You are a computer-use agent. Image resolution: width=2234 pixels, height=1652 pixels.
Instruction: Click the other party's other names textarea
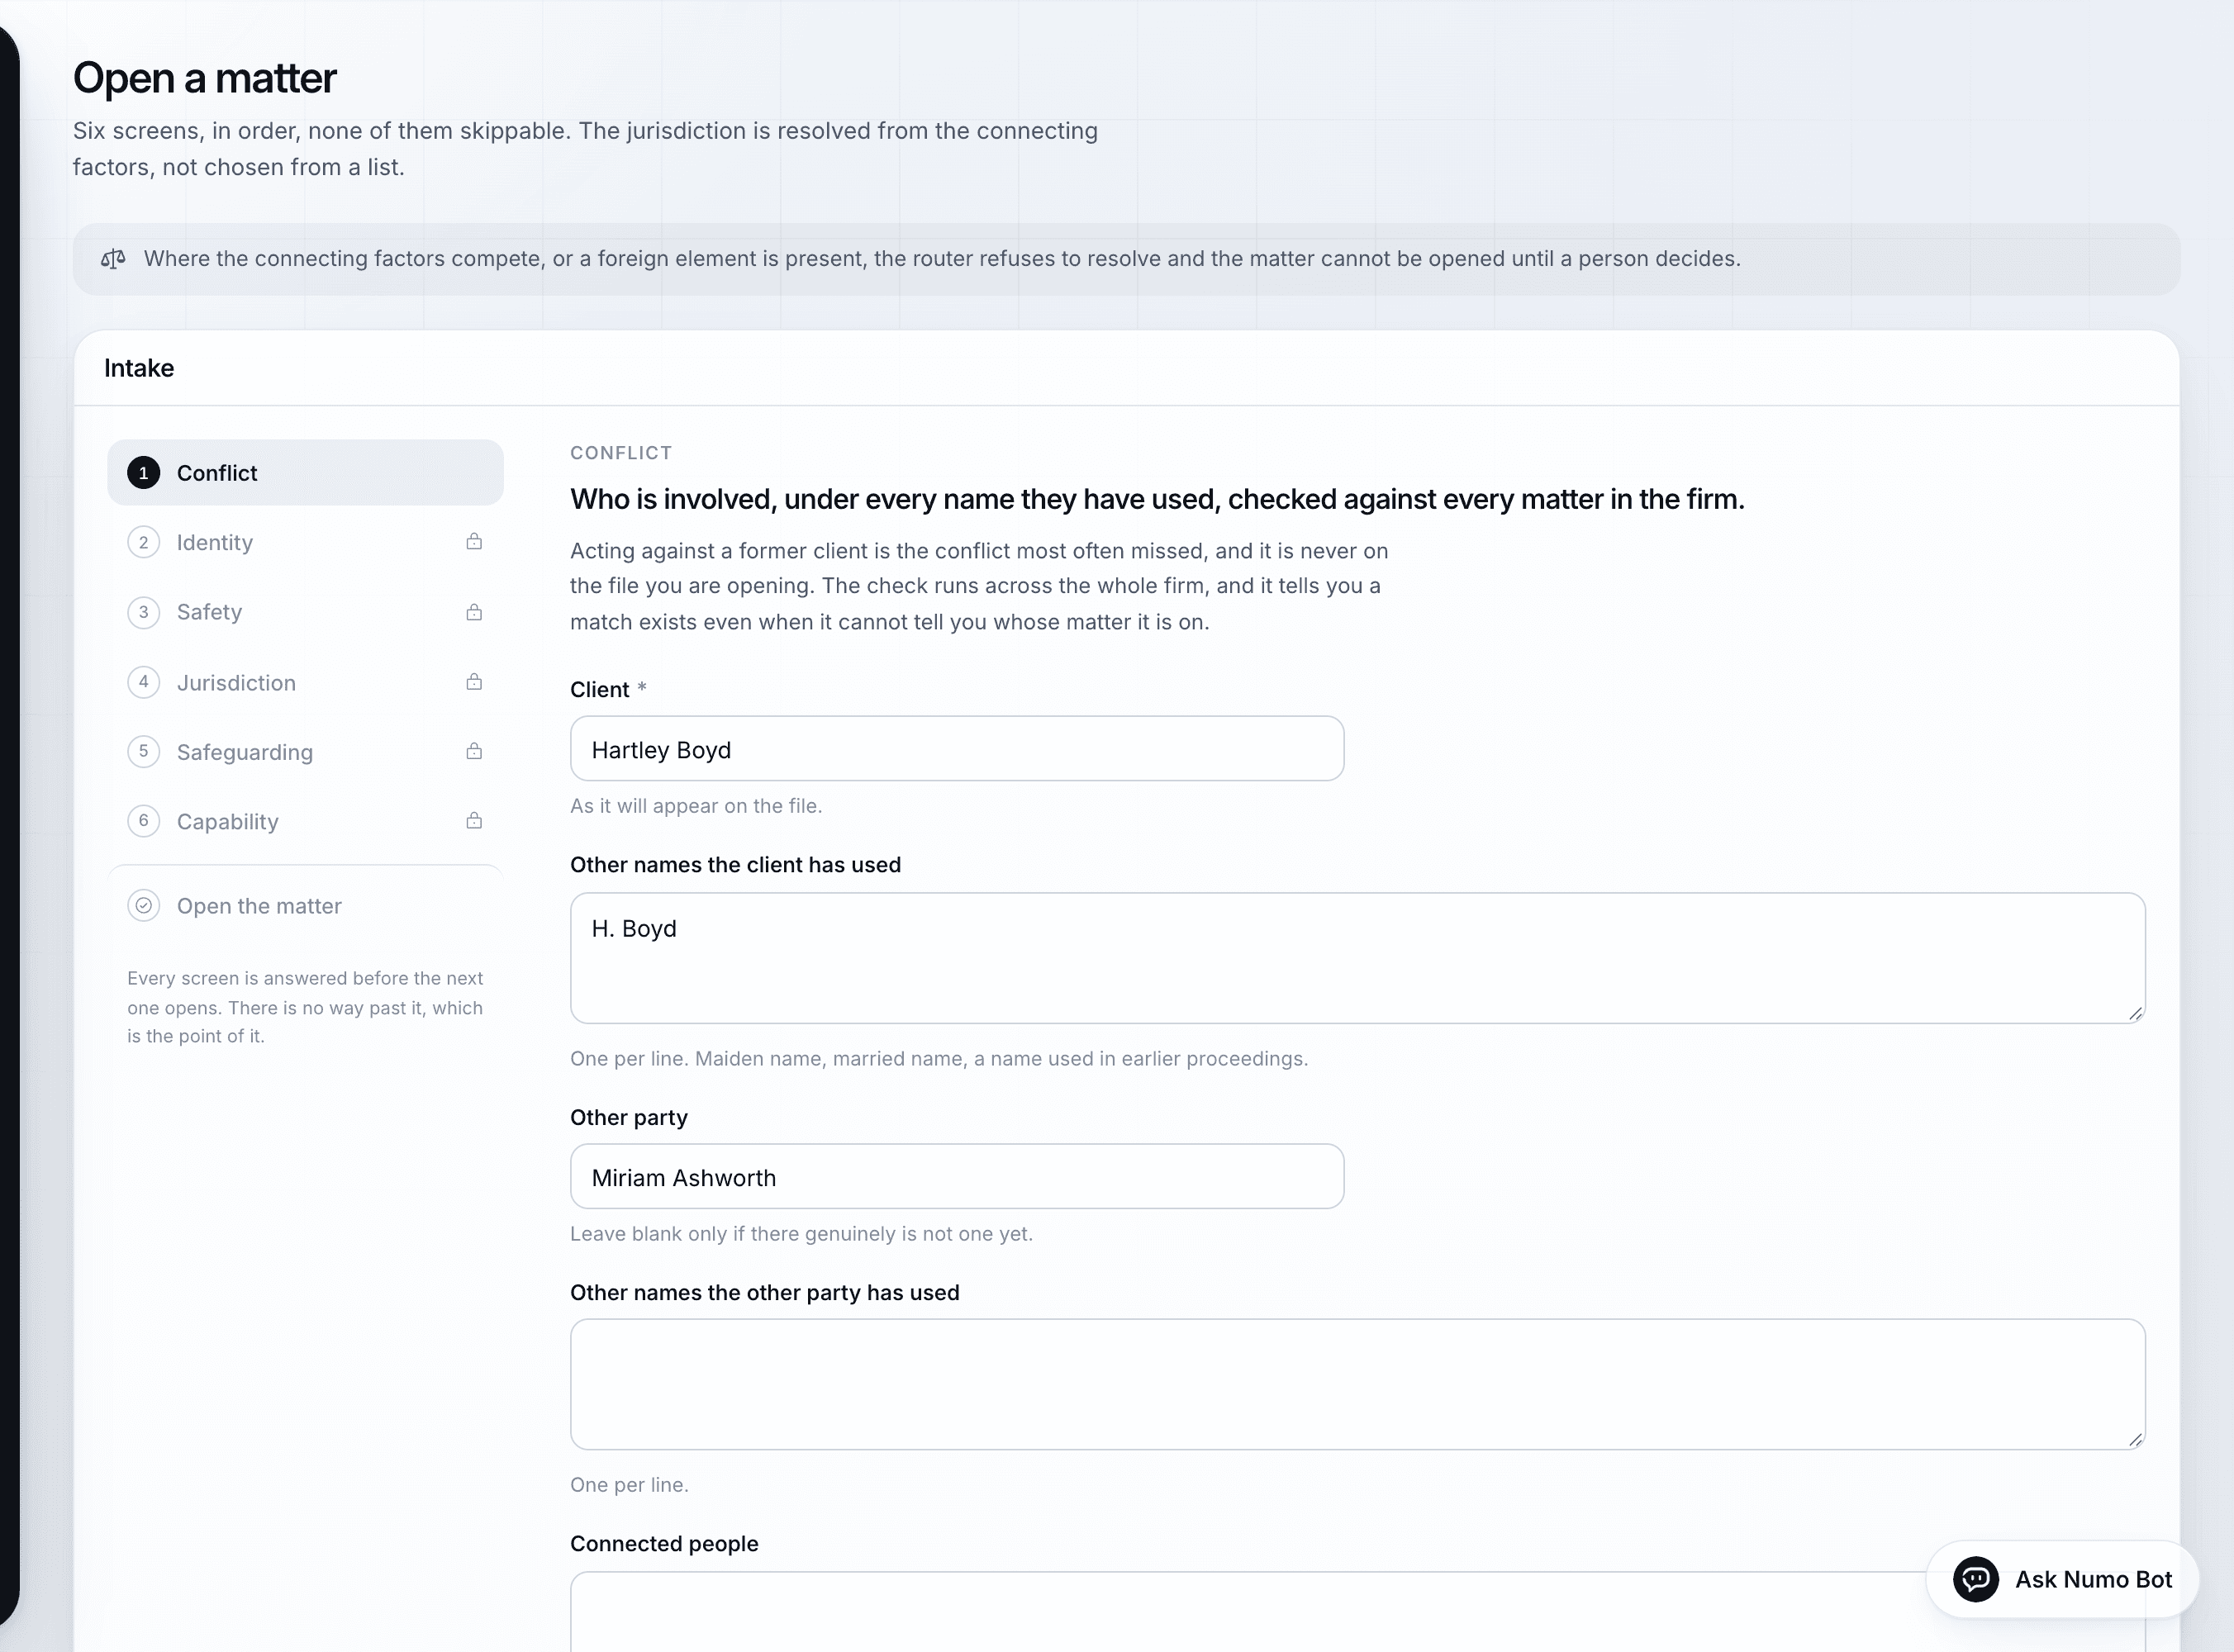1357,1384
